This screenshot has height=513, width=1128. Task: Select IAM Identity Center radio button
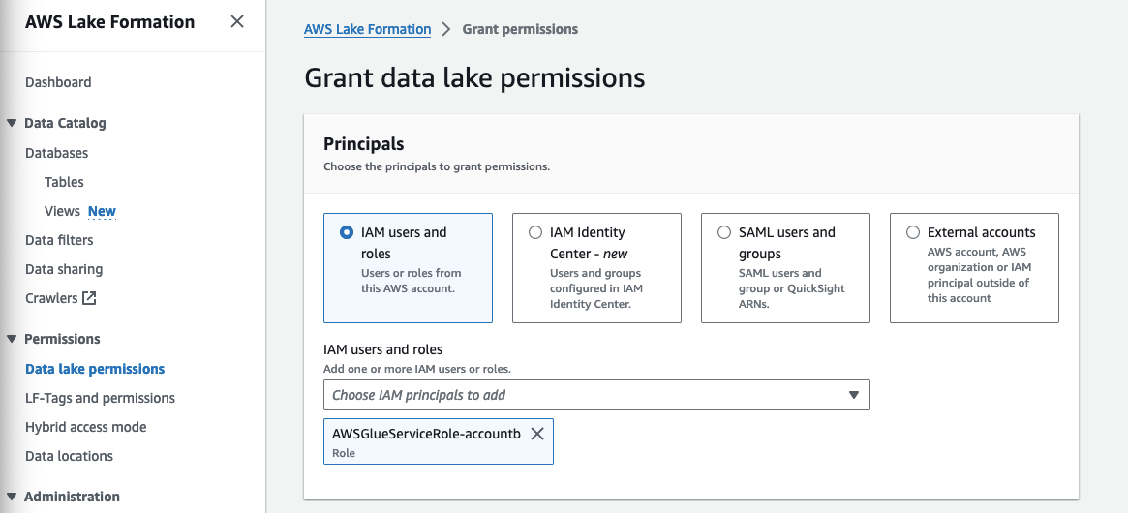[x=535, y=232]
